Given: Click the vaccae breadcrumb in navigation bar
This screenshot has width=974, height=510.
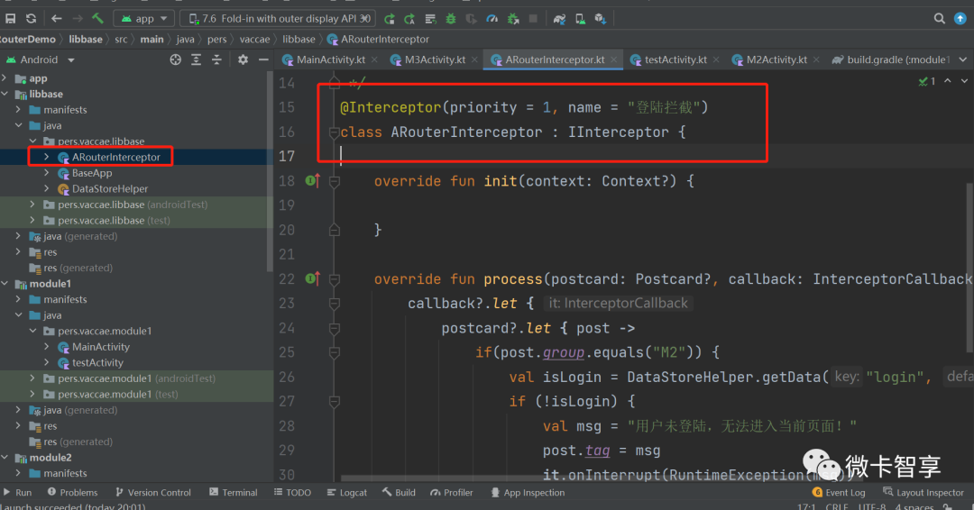Looking at the screenshot, I should coord(254,39).
